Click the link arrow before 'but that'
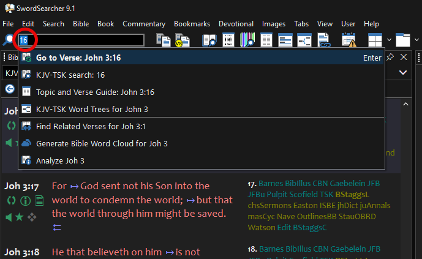 pos(190,200)
